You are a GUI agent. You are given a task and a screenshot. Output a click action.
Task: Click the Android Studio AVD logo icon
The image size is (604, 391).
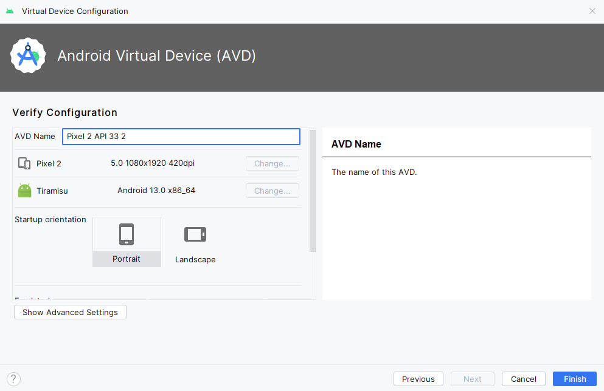(28, 55)
